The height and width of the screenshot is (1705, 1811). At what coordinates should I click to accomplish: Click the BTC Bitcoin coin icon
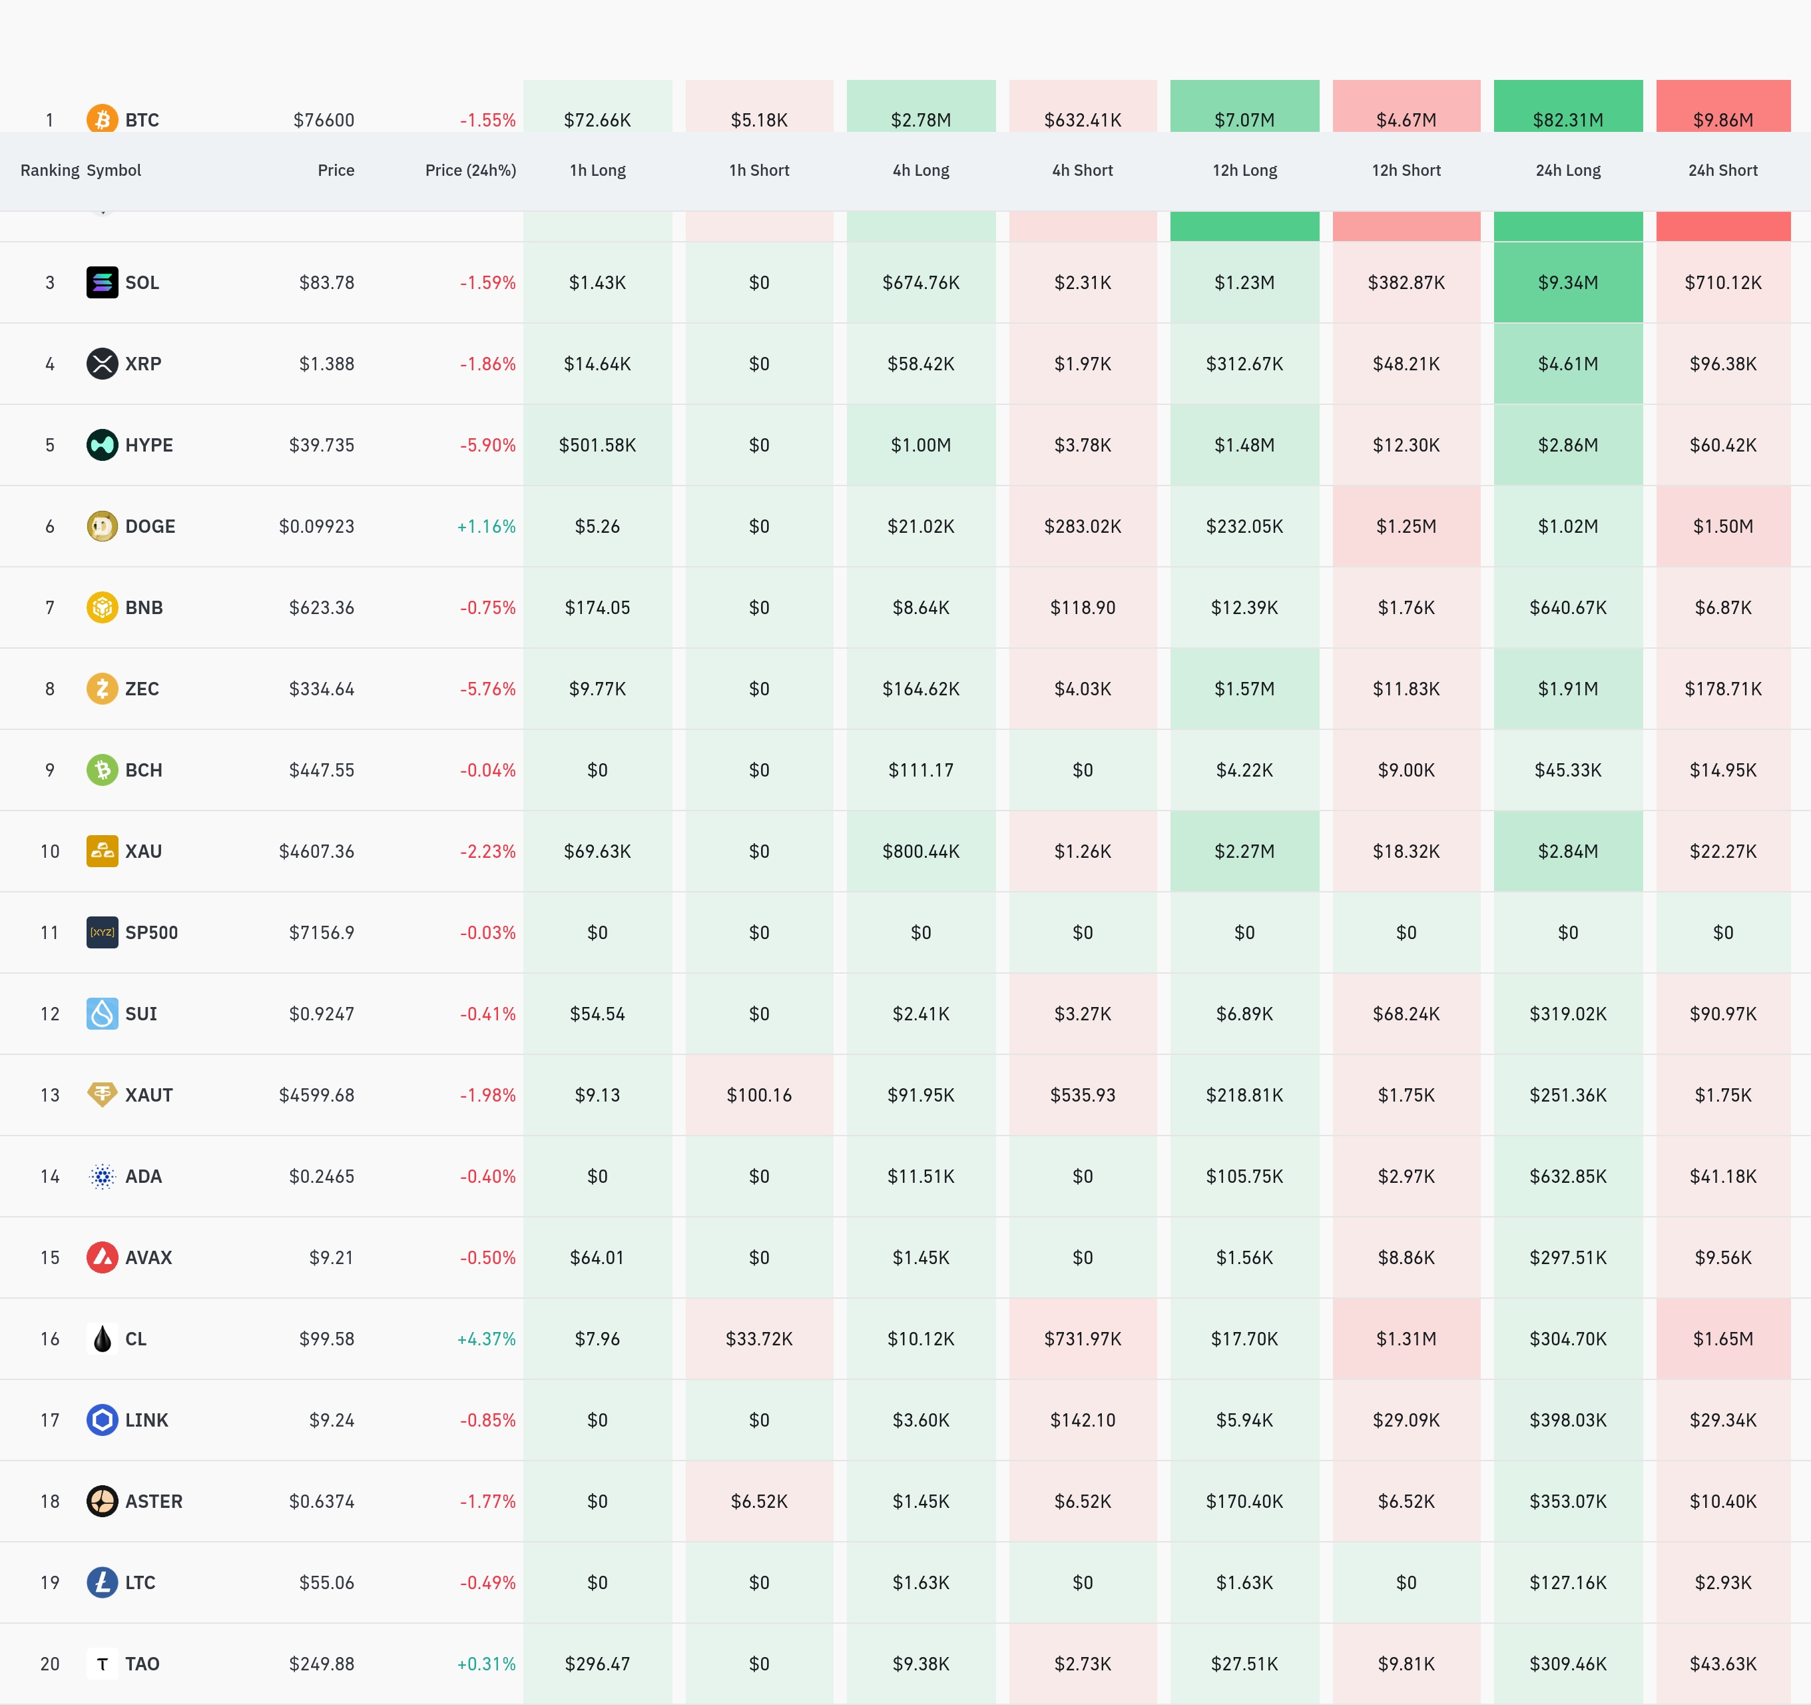pos(102,119)
